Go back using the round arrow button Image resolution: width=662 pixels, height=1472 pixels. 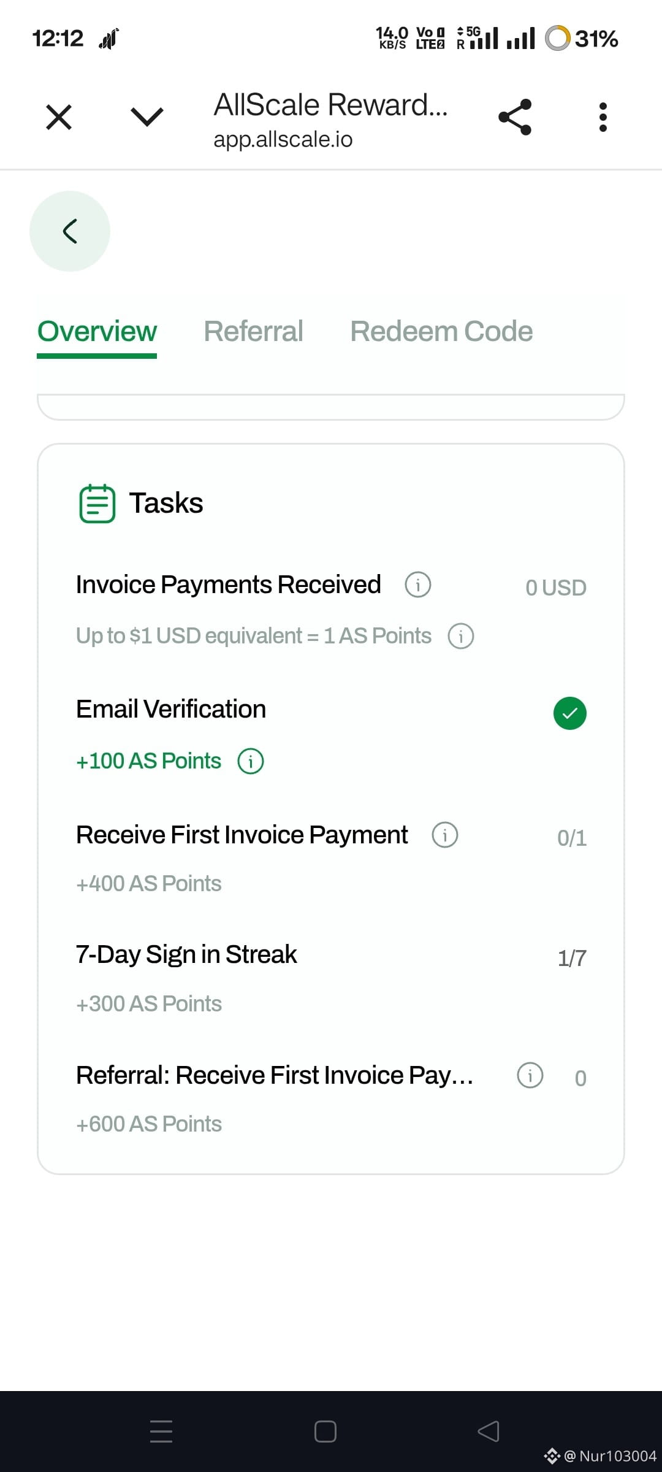click(x=70, y=231)
